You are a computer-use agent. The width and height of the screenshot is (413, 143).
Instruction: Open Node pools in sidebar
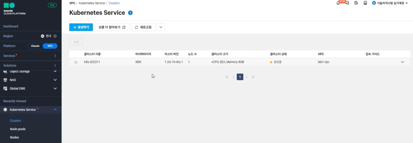[x=17, y=129]
